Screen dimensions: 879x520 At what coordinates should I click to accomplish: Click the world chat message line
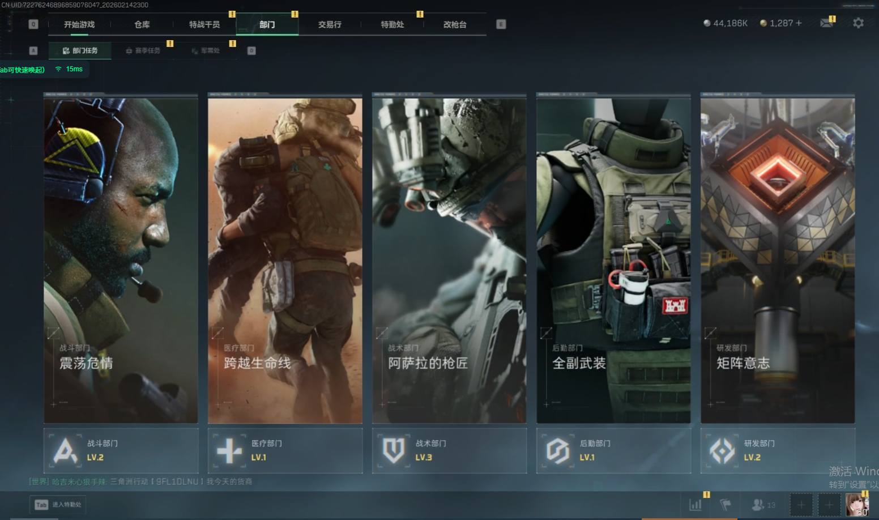(x=140, y=481)
